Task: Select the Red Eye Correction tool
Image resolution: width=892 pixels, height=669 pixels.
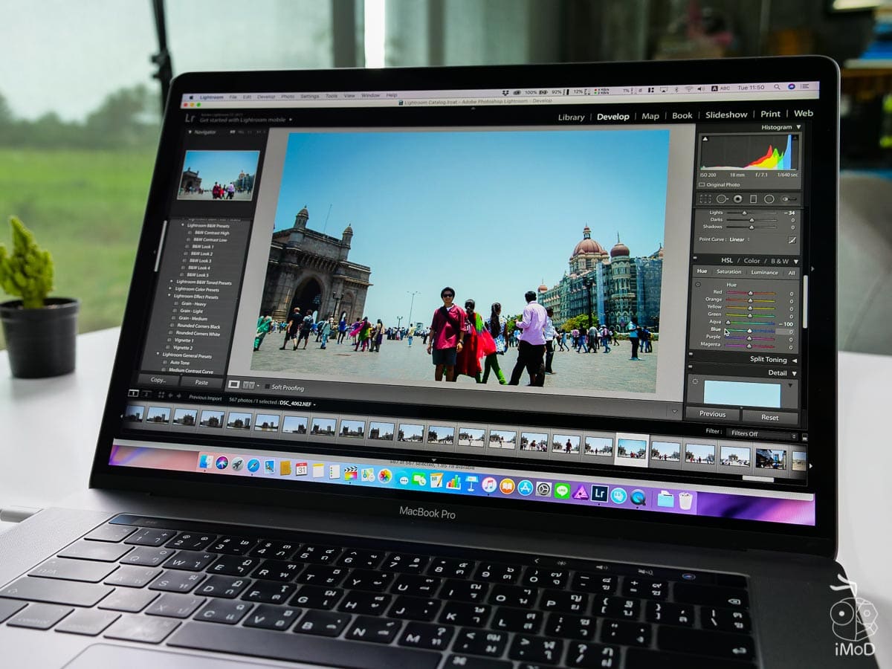Action: click(738, 198)
